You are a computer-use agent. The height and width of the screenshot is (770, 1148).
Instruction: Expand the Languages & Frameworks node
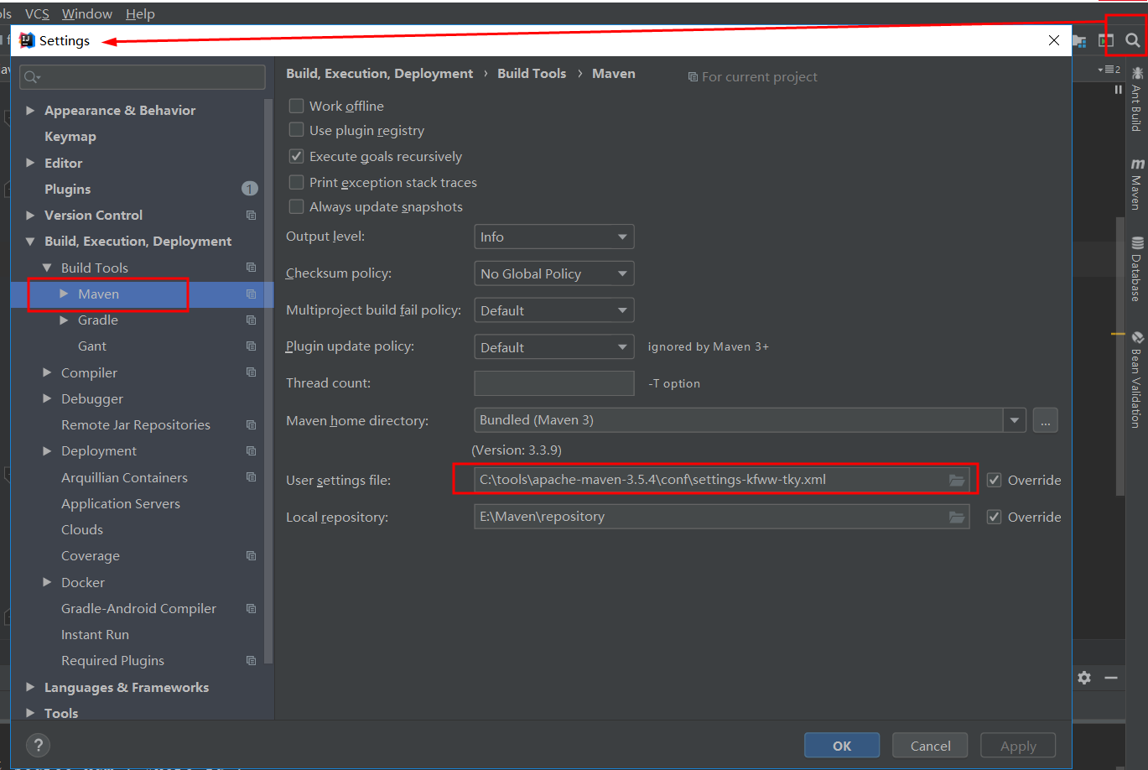pyautogui.click(x=30, y=687)
